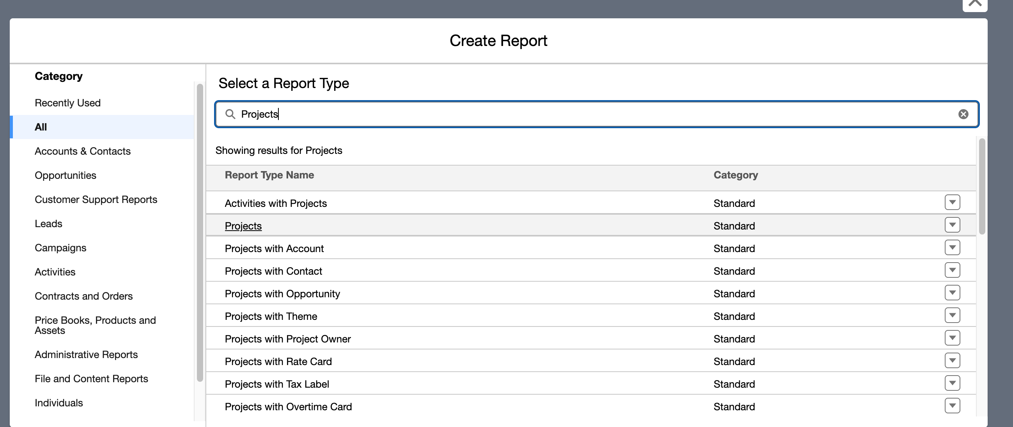1013x427 pixels.
Task: Clear the Projects search text
Action: click(963, 114)
